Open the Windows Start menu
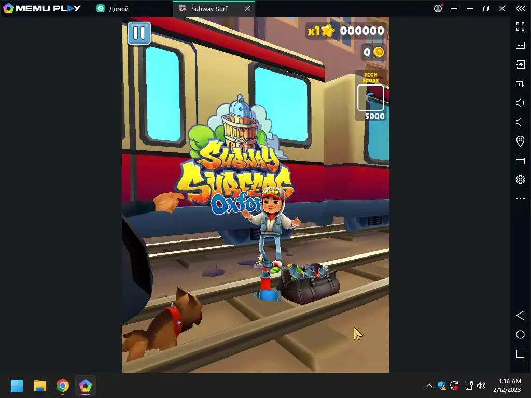531x398 pixels. pos(17,386)
